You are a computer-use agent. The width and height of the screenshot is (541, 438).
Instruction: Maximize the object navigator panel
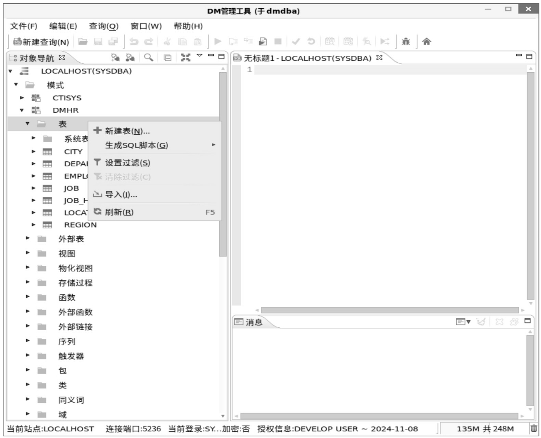click(221, 56)
